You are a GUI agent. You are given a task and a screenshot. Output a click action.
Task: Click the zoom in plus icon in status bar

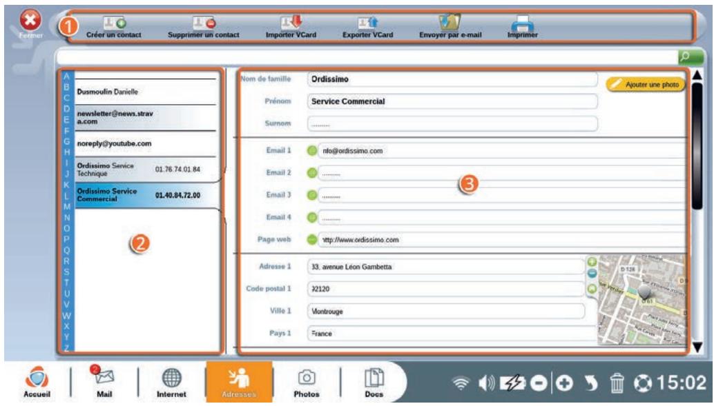point(564,383)
